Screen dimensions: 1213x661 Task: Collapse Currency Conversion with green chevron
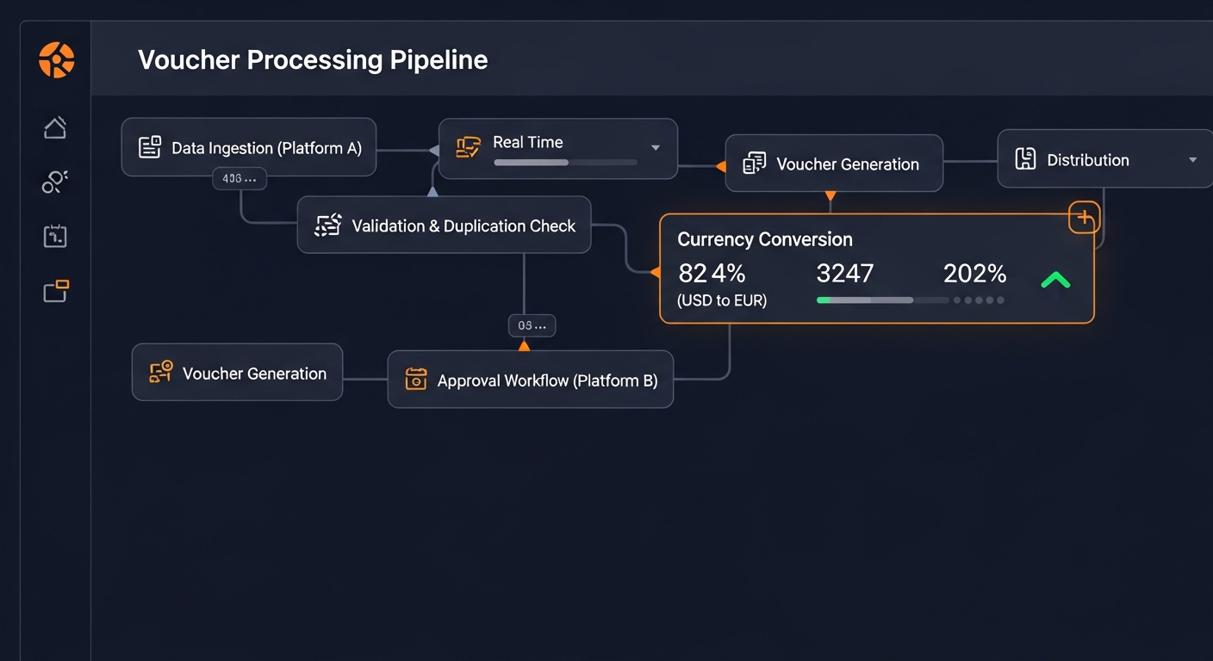1055,280
